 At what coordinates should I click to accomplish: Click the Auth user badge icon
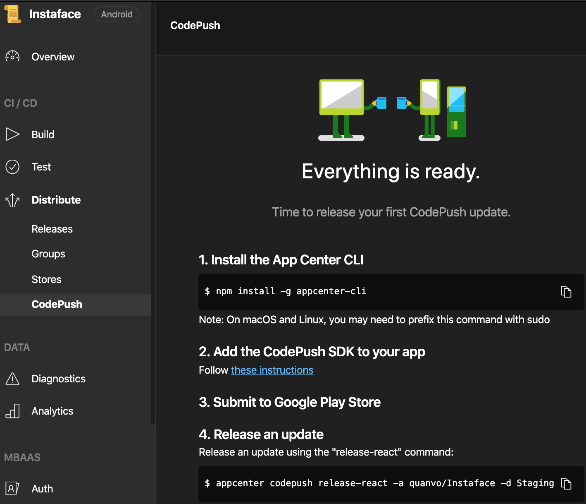click(12, 489)
